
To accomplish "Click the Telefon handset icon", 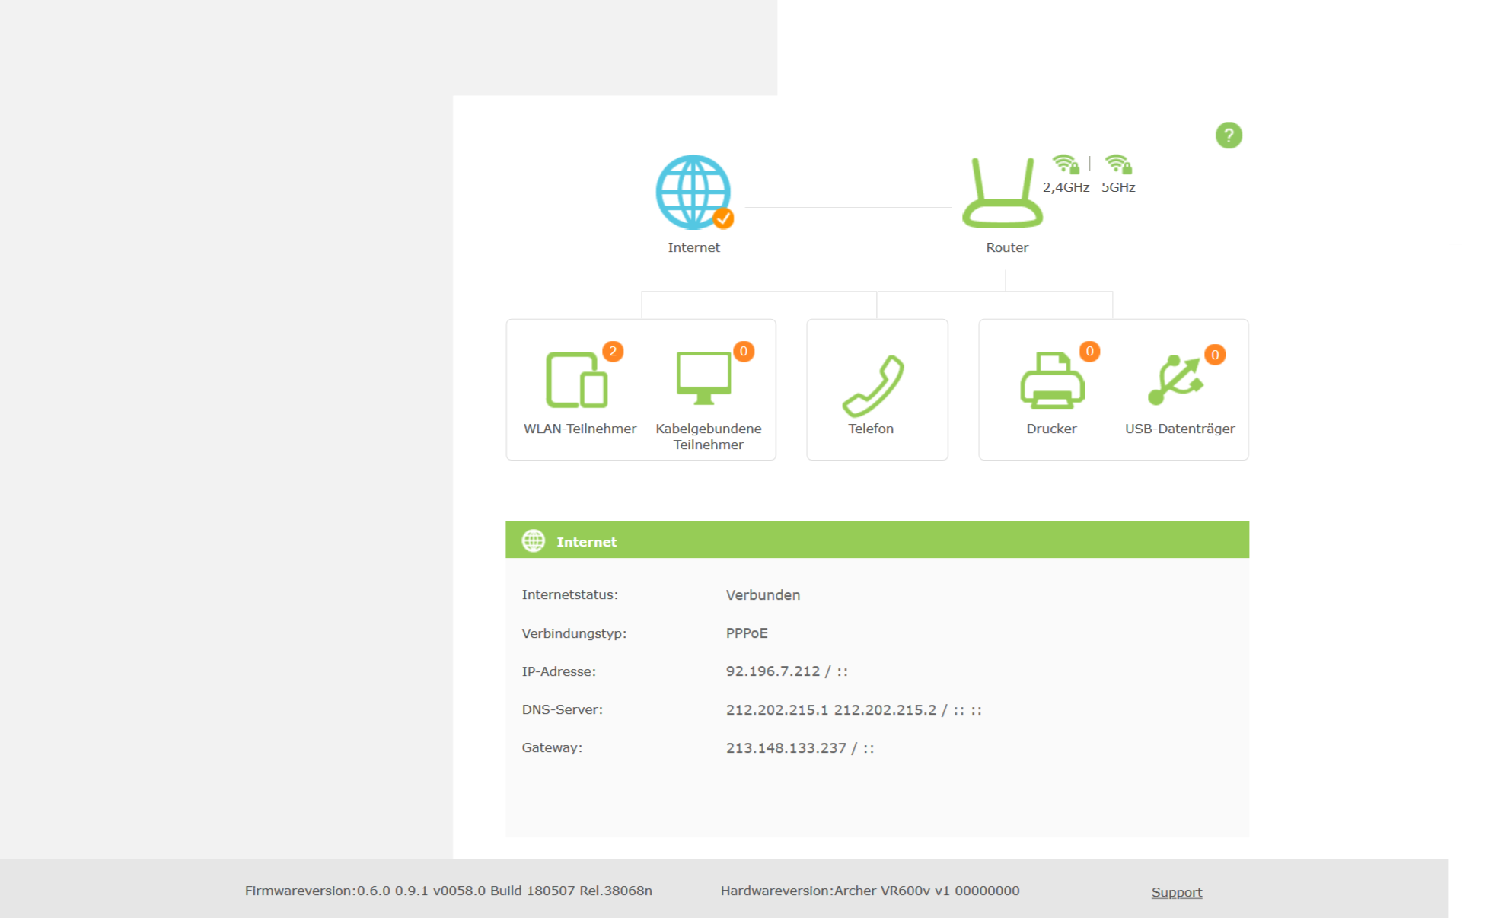I will (x=872, y=385).
